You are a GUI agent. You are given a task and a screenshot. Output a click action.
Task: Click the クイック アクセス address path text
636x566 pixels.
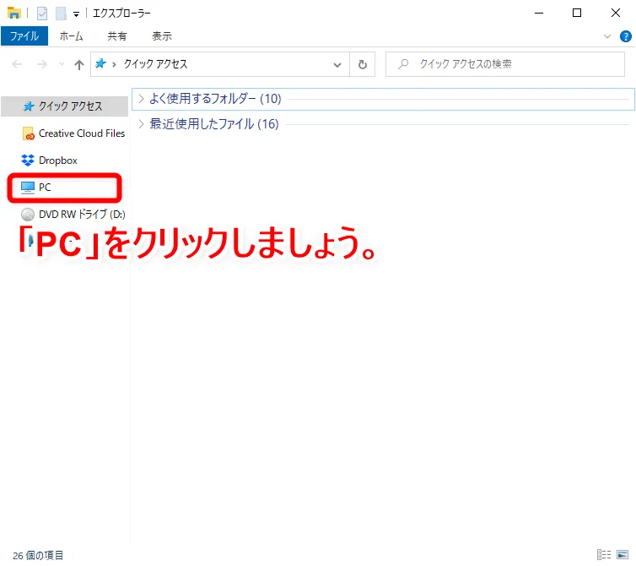(x=155, y=64)
